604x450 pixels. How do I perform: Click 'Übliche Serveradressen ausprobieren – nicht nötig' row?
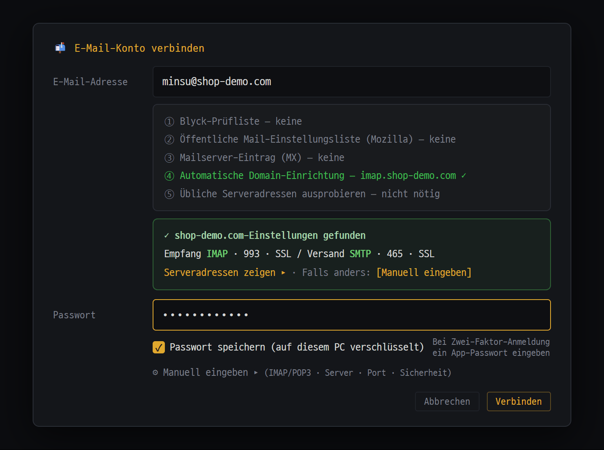pyautogui.click(x=302, y=194)
